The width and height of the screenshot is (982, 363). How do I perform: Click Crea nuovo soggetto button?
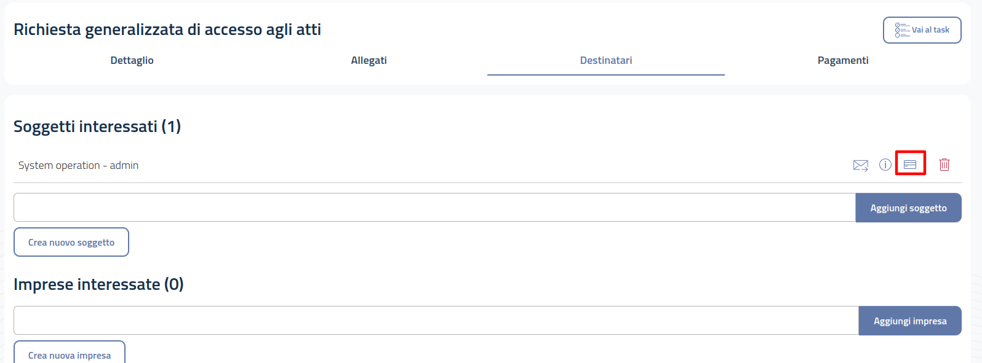coord(71,243)
